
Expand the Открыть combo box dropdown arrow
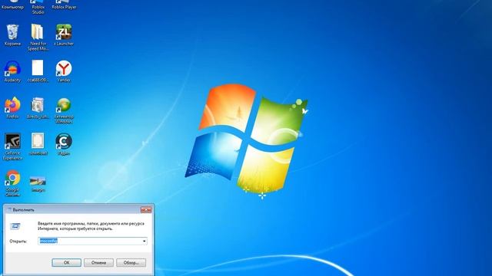click(x=144, y=241)
